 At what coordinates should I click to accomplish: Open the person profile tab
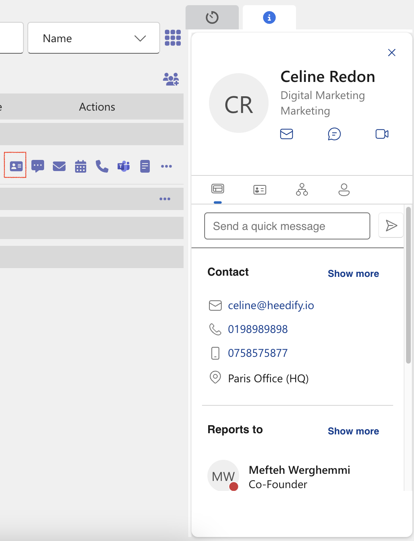click(x=344, y=189)
